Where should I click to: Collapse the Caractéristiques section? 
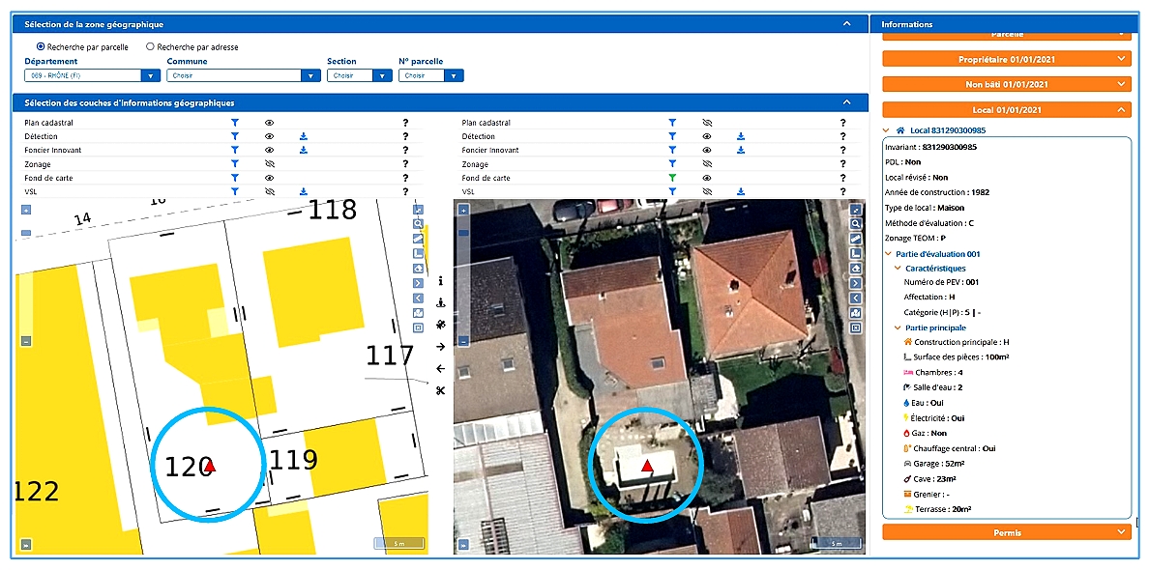pyautogui.click(x=899, y=269)
